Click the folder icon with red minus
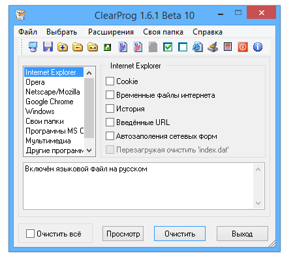This screenshot has width=295, height=258. coord(78,47)
